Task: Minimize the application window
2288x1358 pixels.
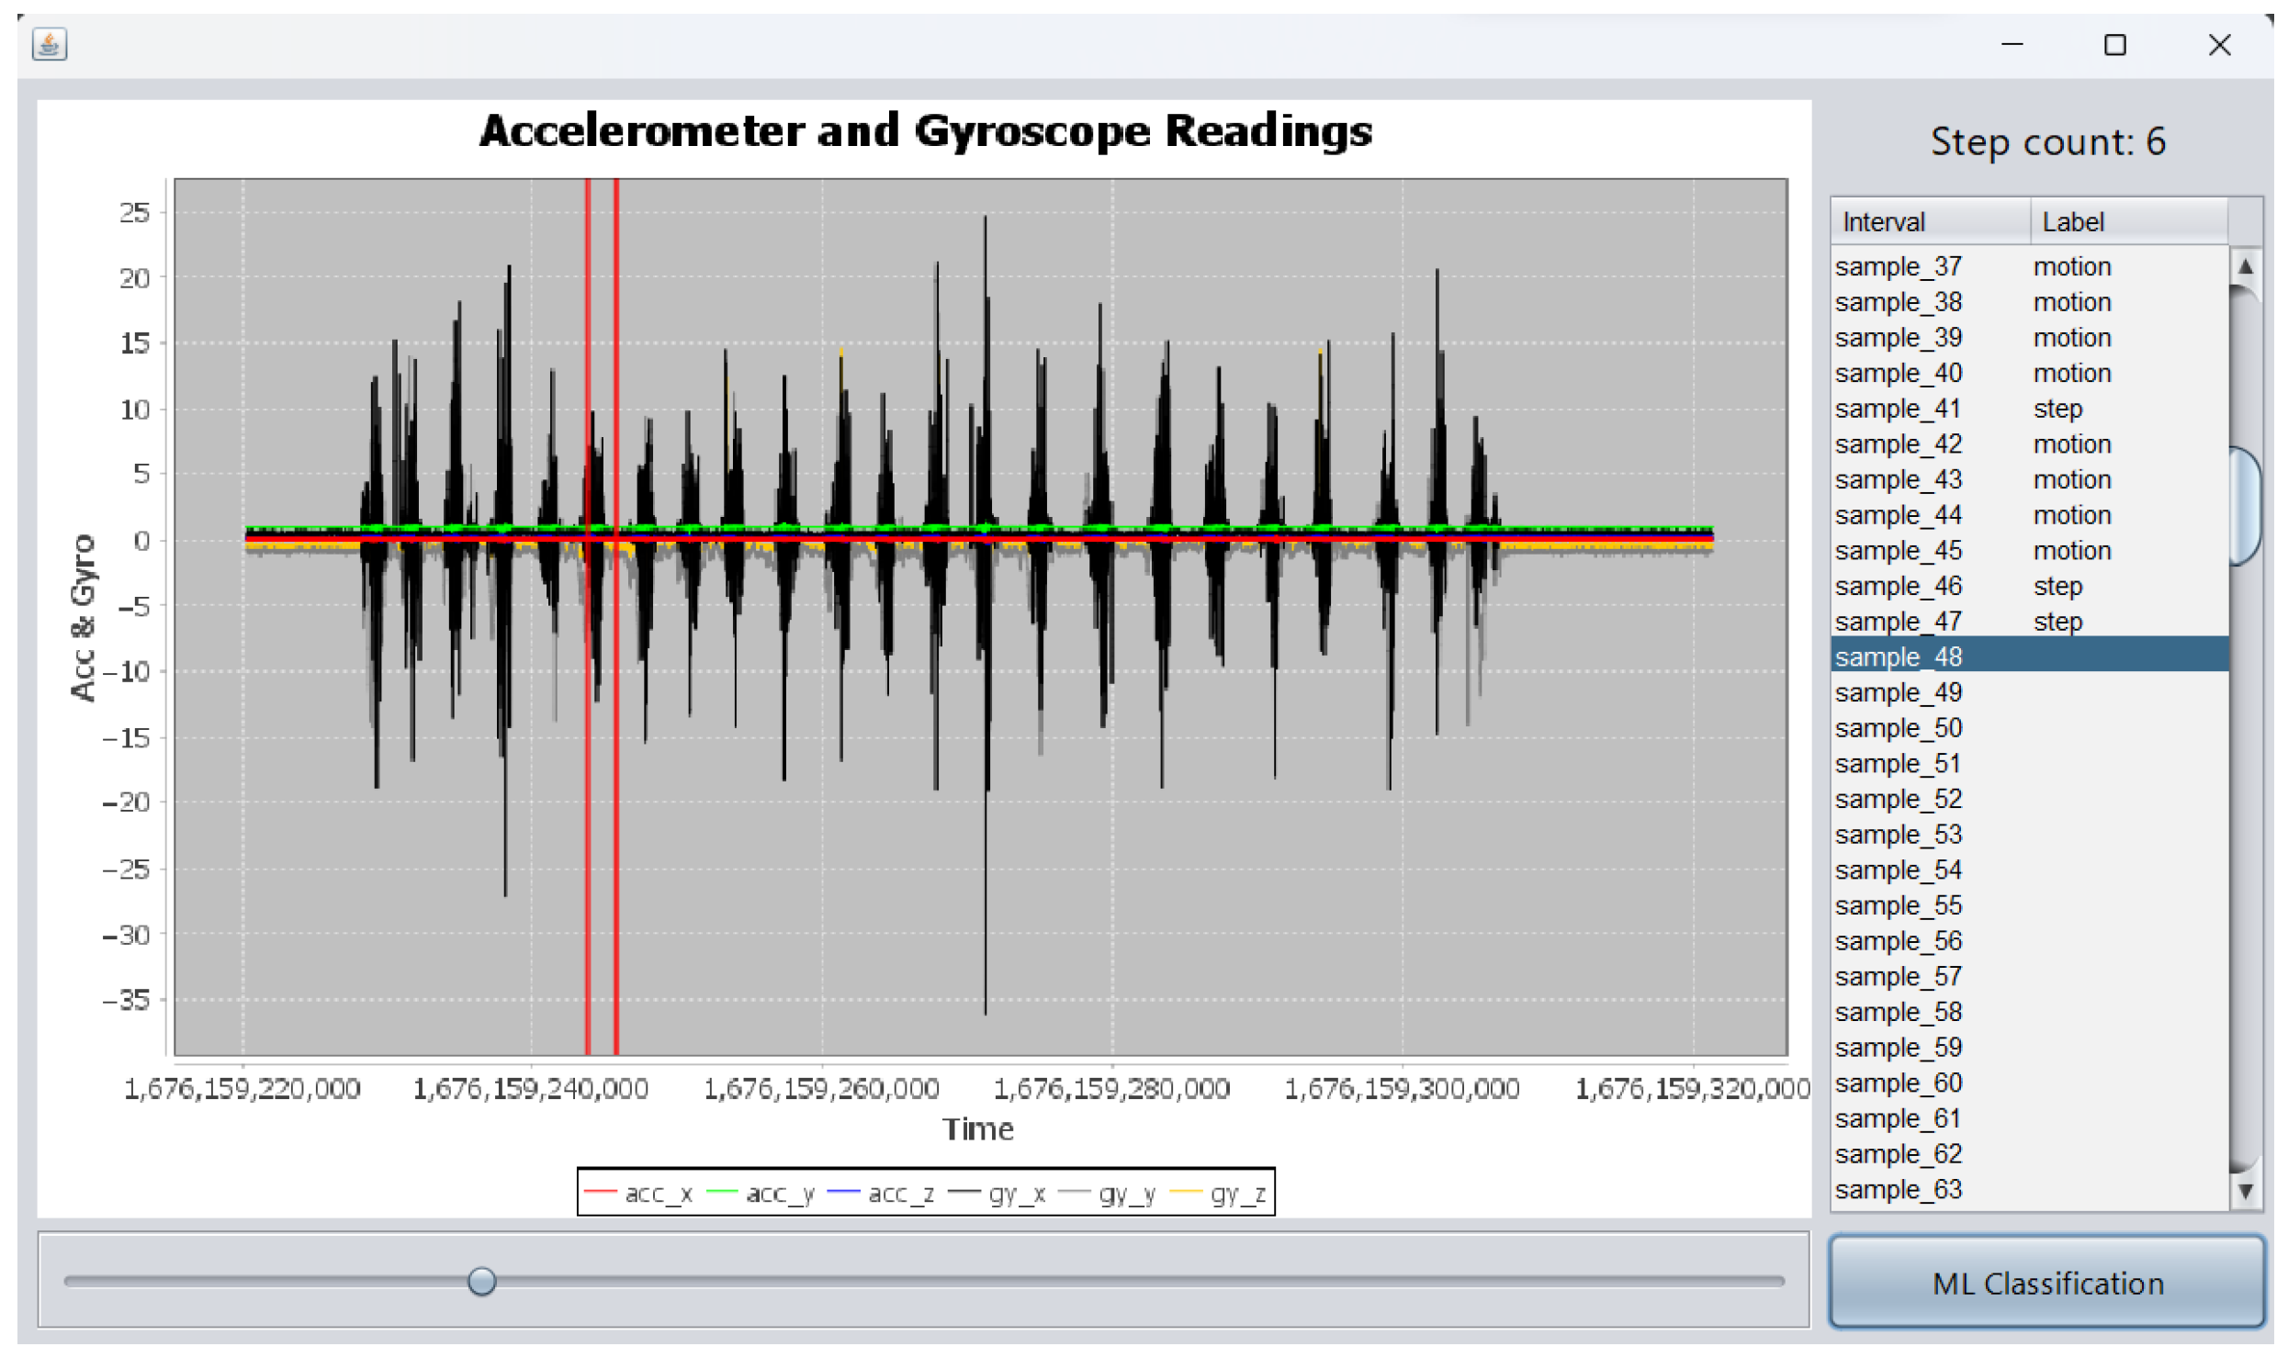Action: [2012, 45]
